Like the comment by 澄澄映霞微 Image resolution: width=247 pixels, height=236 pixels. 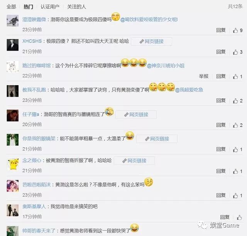pyautogui.click(x=238, y=30)
